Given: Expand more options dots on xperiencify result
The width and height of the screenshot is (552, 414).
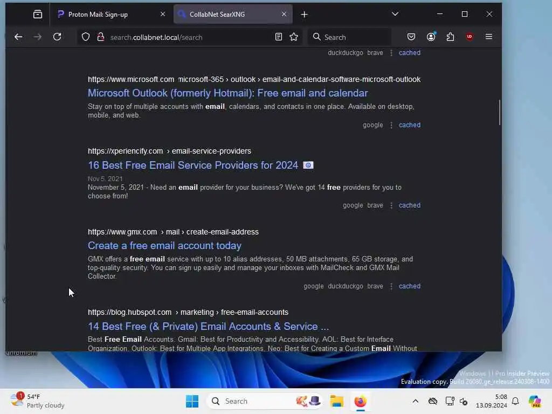Looking at the screenshot, I should pyautogui.click(x=391, y=205).
